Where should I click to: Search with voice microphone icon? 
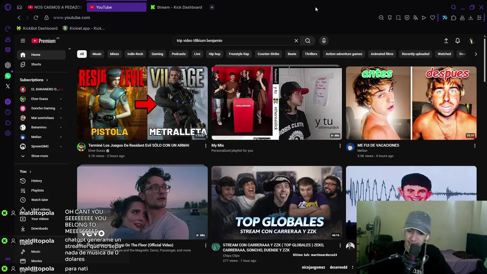pyautogui.click(x=324, y=41)
